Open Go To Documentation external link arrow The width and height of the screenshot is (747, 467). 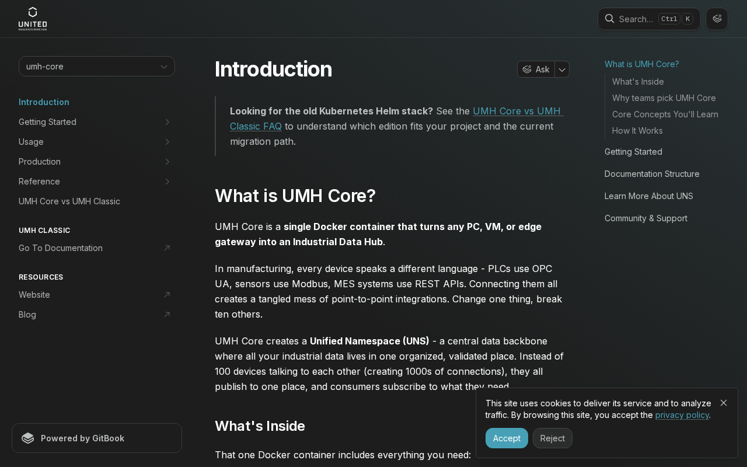[x=167, y=248]
